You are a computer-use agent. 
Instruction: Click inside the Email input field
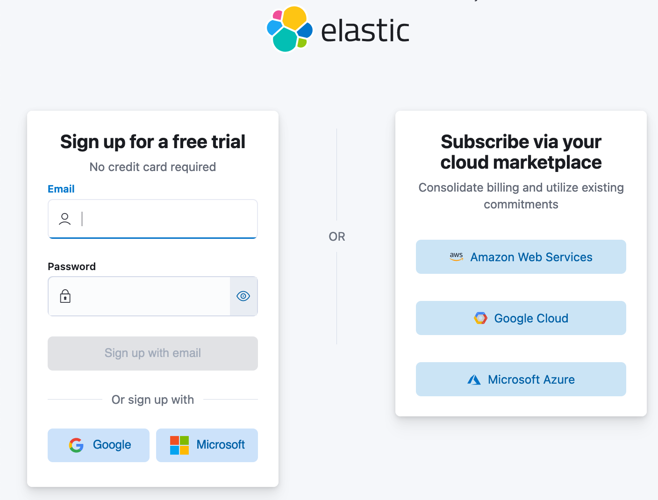tap(153, 219)
